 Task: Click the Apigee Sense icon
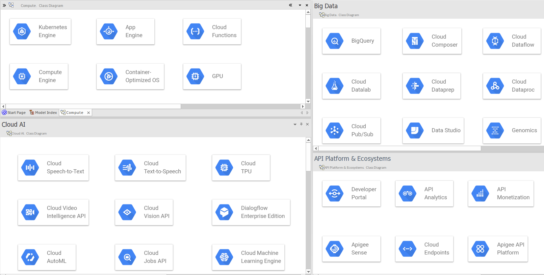334,249
